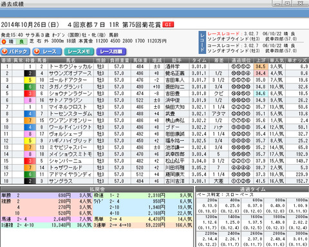Viewport: 309px width, 247px height.
Task: Select horse ショウナンラグーン
Action: (x=71, y=93)
